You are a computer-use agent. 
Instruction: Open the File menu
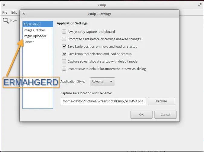click(x=5, y=12)
